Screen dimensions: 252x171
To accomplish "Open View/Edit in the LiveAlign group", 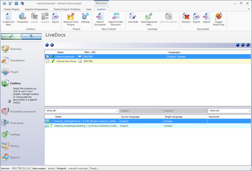I will coord(133,16).
